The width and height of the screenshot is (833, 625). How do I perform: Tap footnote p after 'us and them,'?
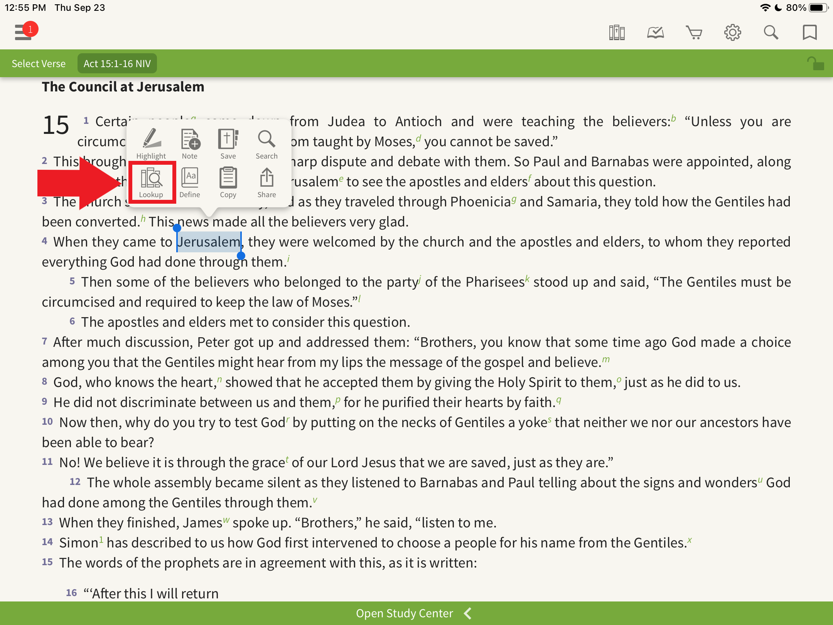coord(338,400)
